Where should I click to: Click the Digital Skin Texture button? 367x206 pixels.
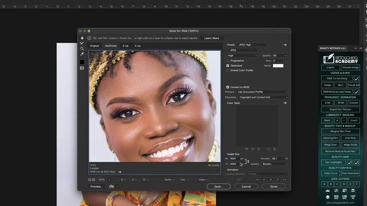point(340,109)
